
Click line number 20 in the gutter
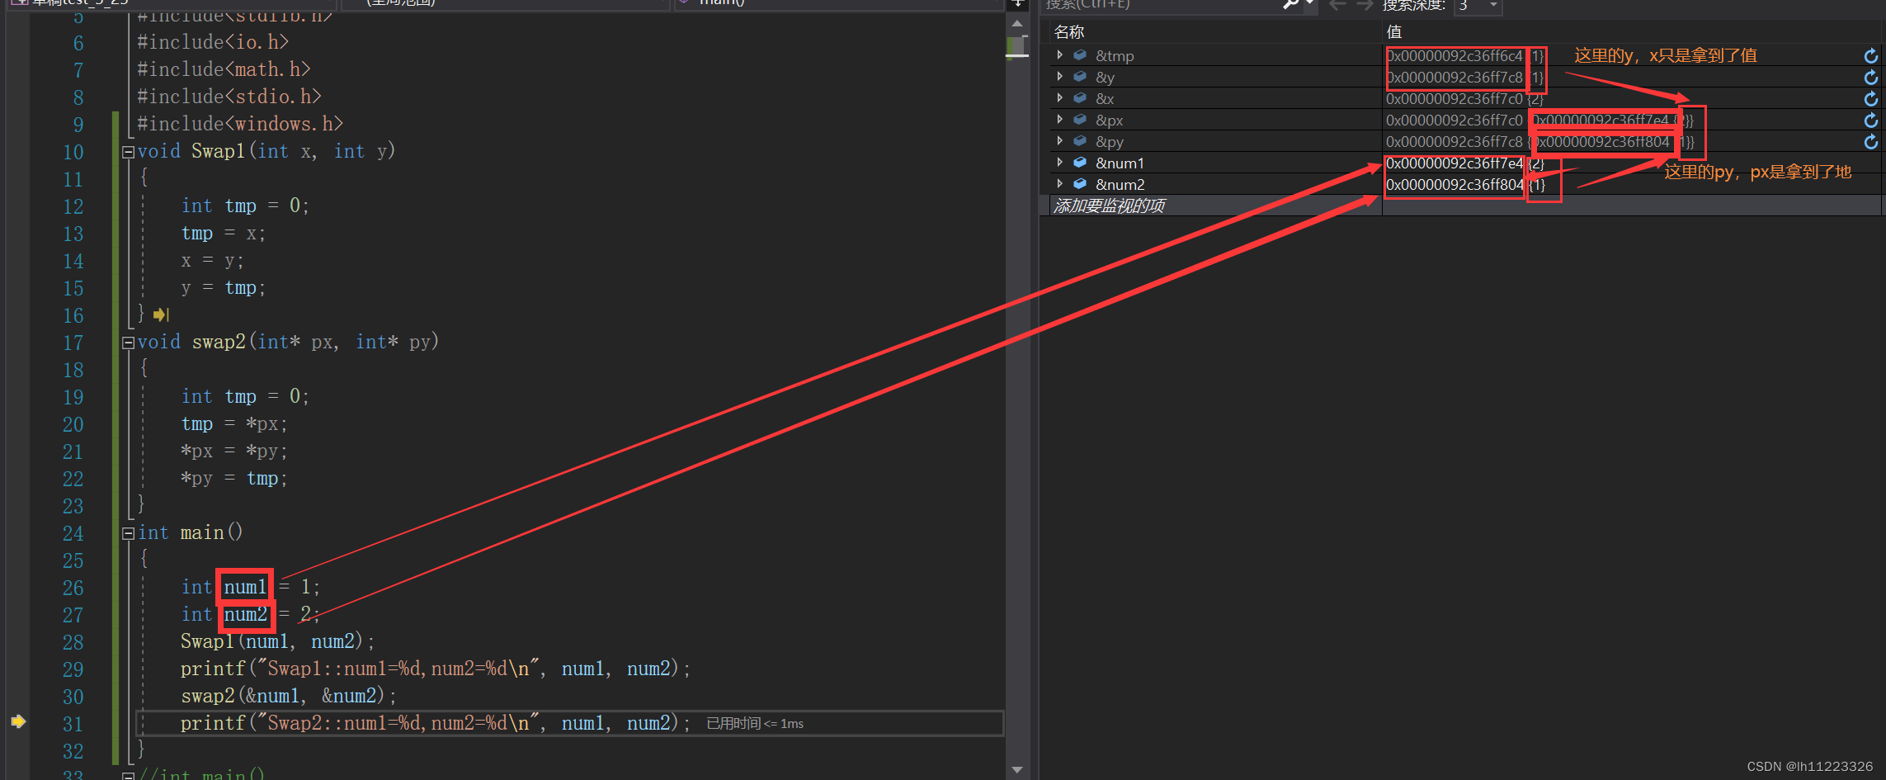pos(73,424)
